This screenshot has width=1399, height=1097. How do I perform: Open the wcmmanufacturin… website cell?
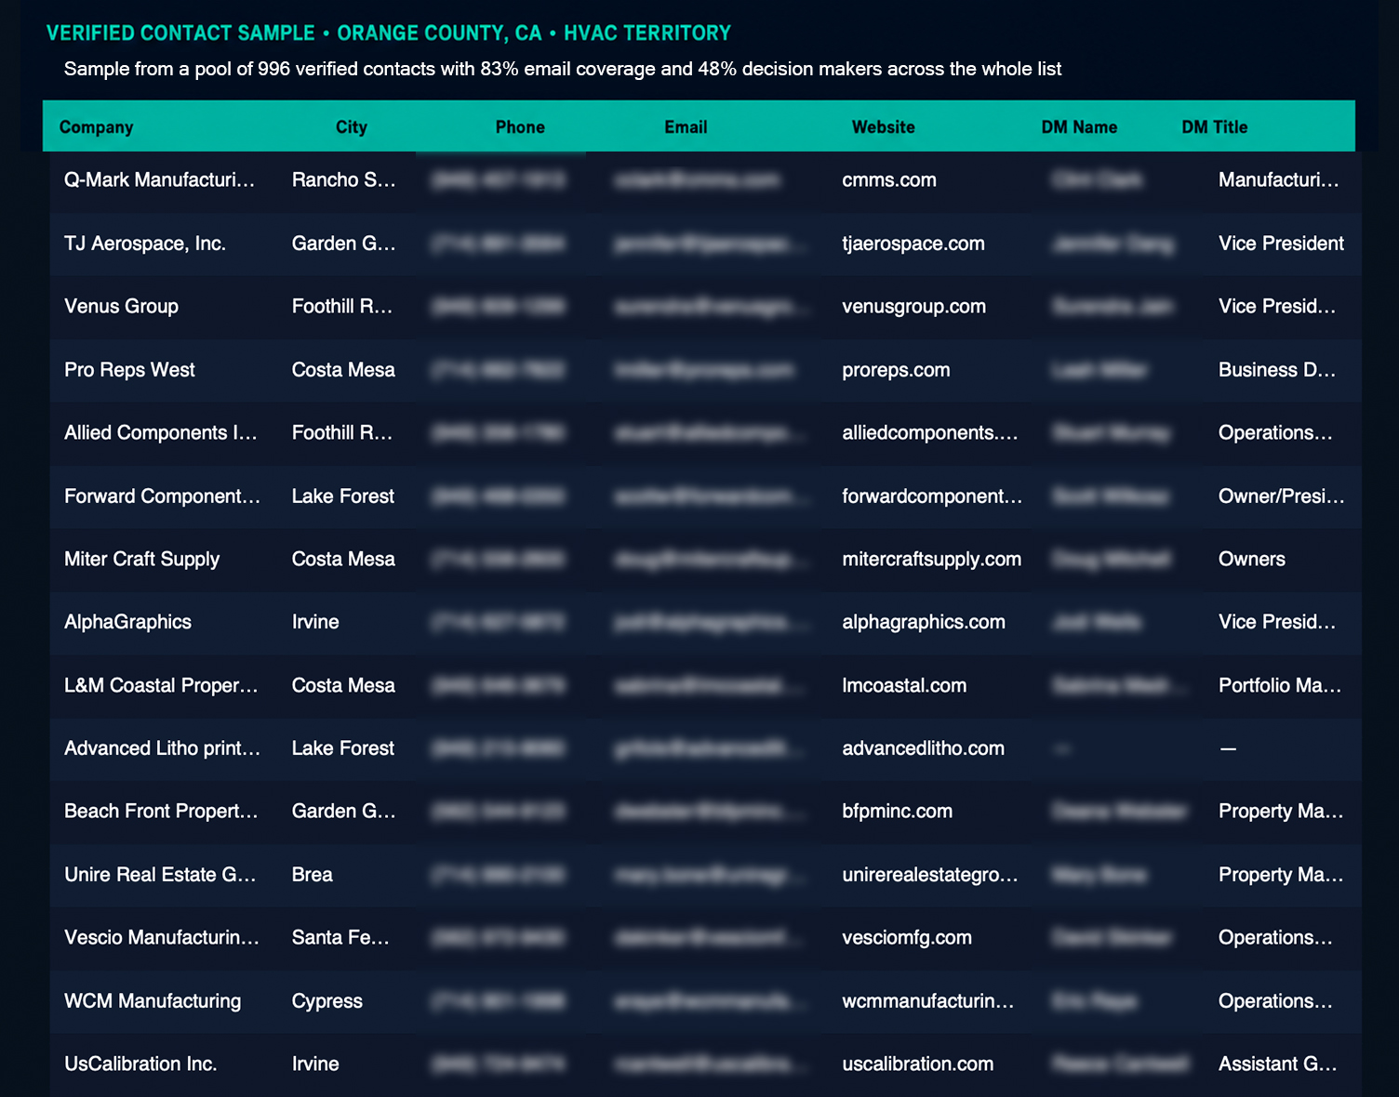(928, 1001)
